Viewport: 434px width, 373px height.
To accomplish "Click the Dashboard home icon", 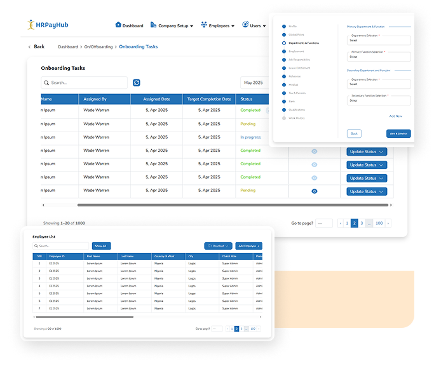I will point(118,25).
